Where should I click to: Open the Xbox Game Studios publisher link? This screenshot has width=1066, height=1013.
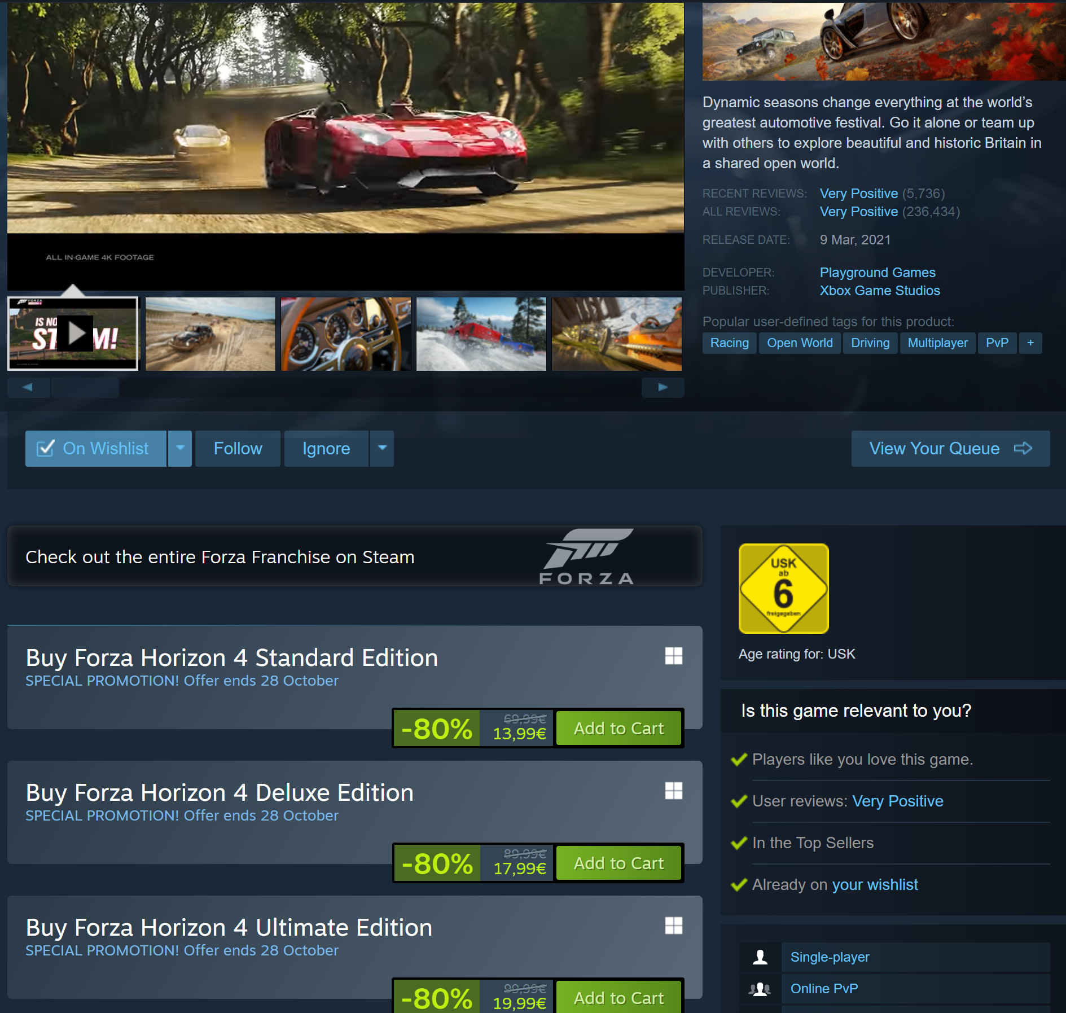pyautogui.click(x=880, y=291)
